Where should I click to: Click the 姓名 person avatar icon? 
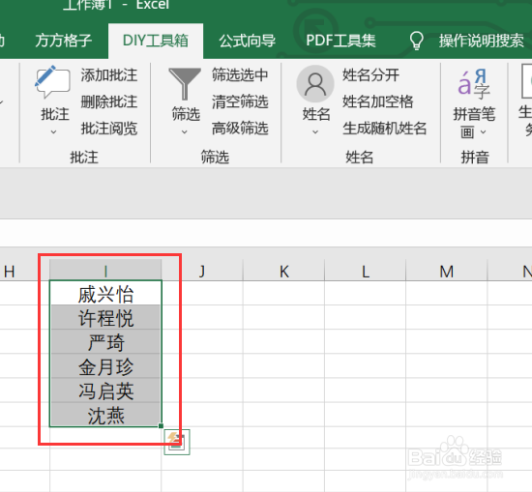[x=315, y=83]
